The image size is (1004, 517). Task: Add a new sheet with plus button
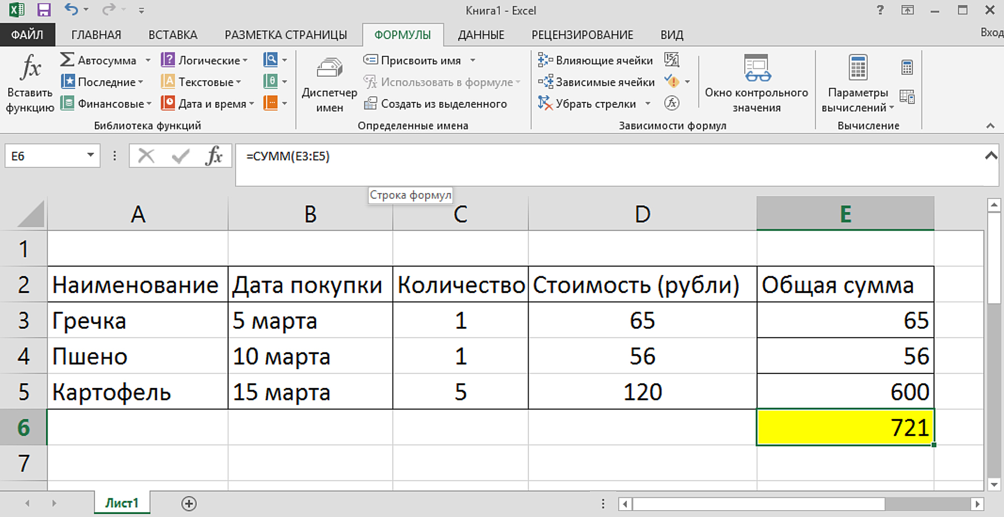[x=189, y=504]
